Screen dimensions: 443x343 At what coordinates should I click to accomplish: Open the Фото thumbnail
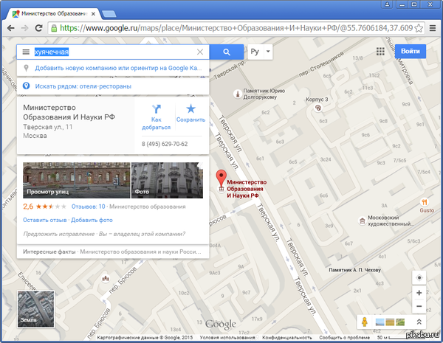coord(168,180)
